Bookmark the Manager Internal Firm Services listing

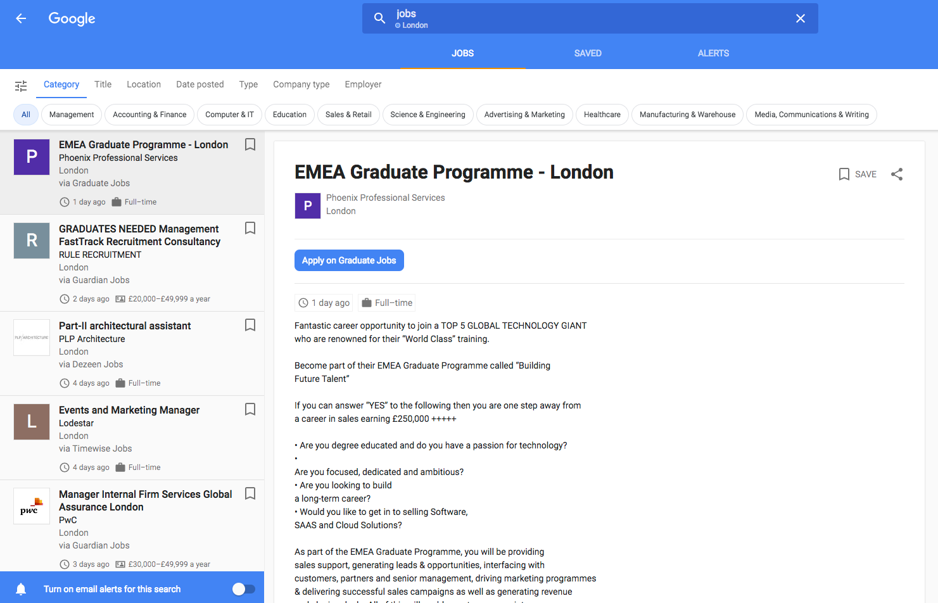tap(250, 493)
